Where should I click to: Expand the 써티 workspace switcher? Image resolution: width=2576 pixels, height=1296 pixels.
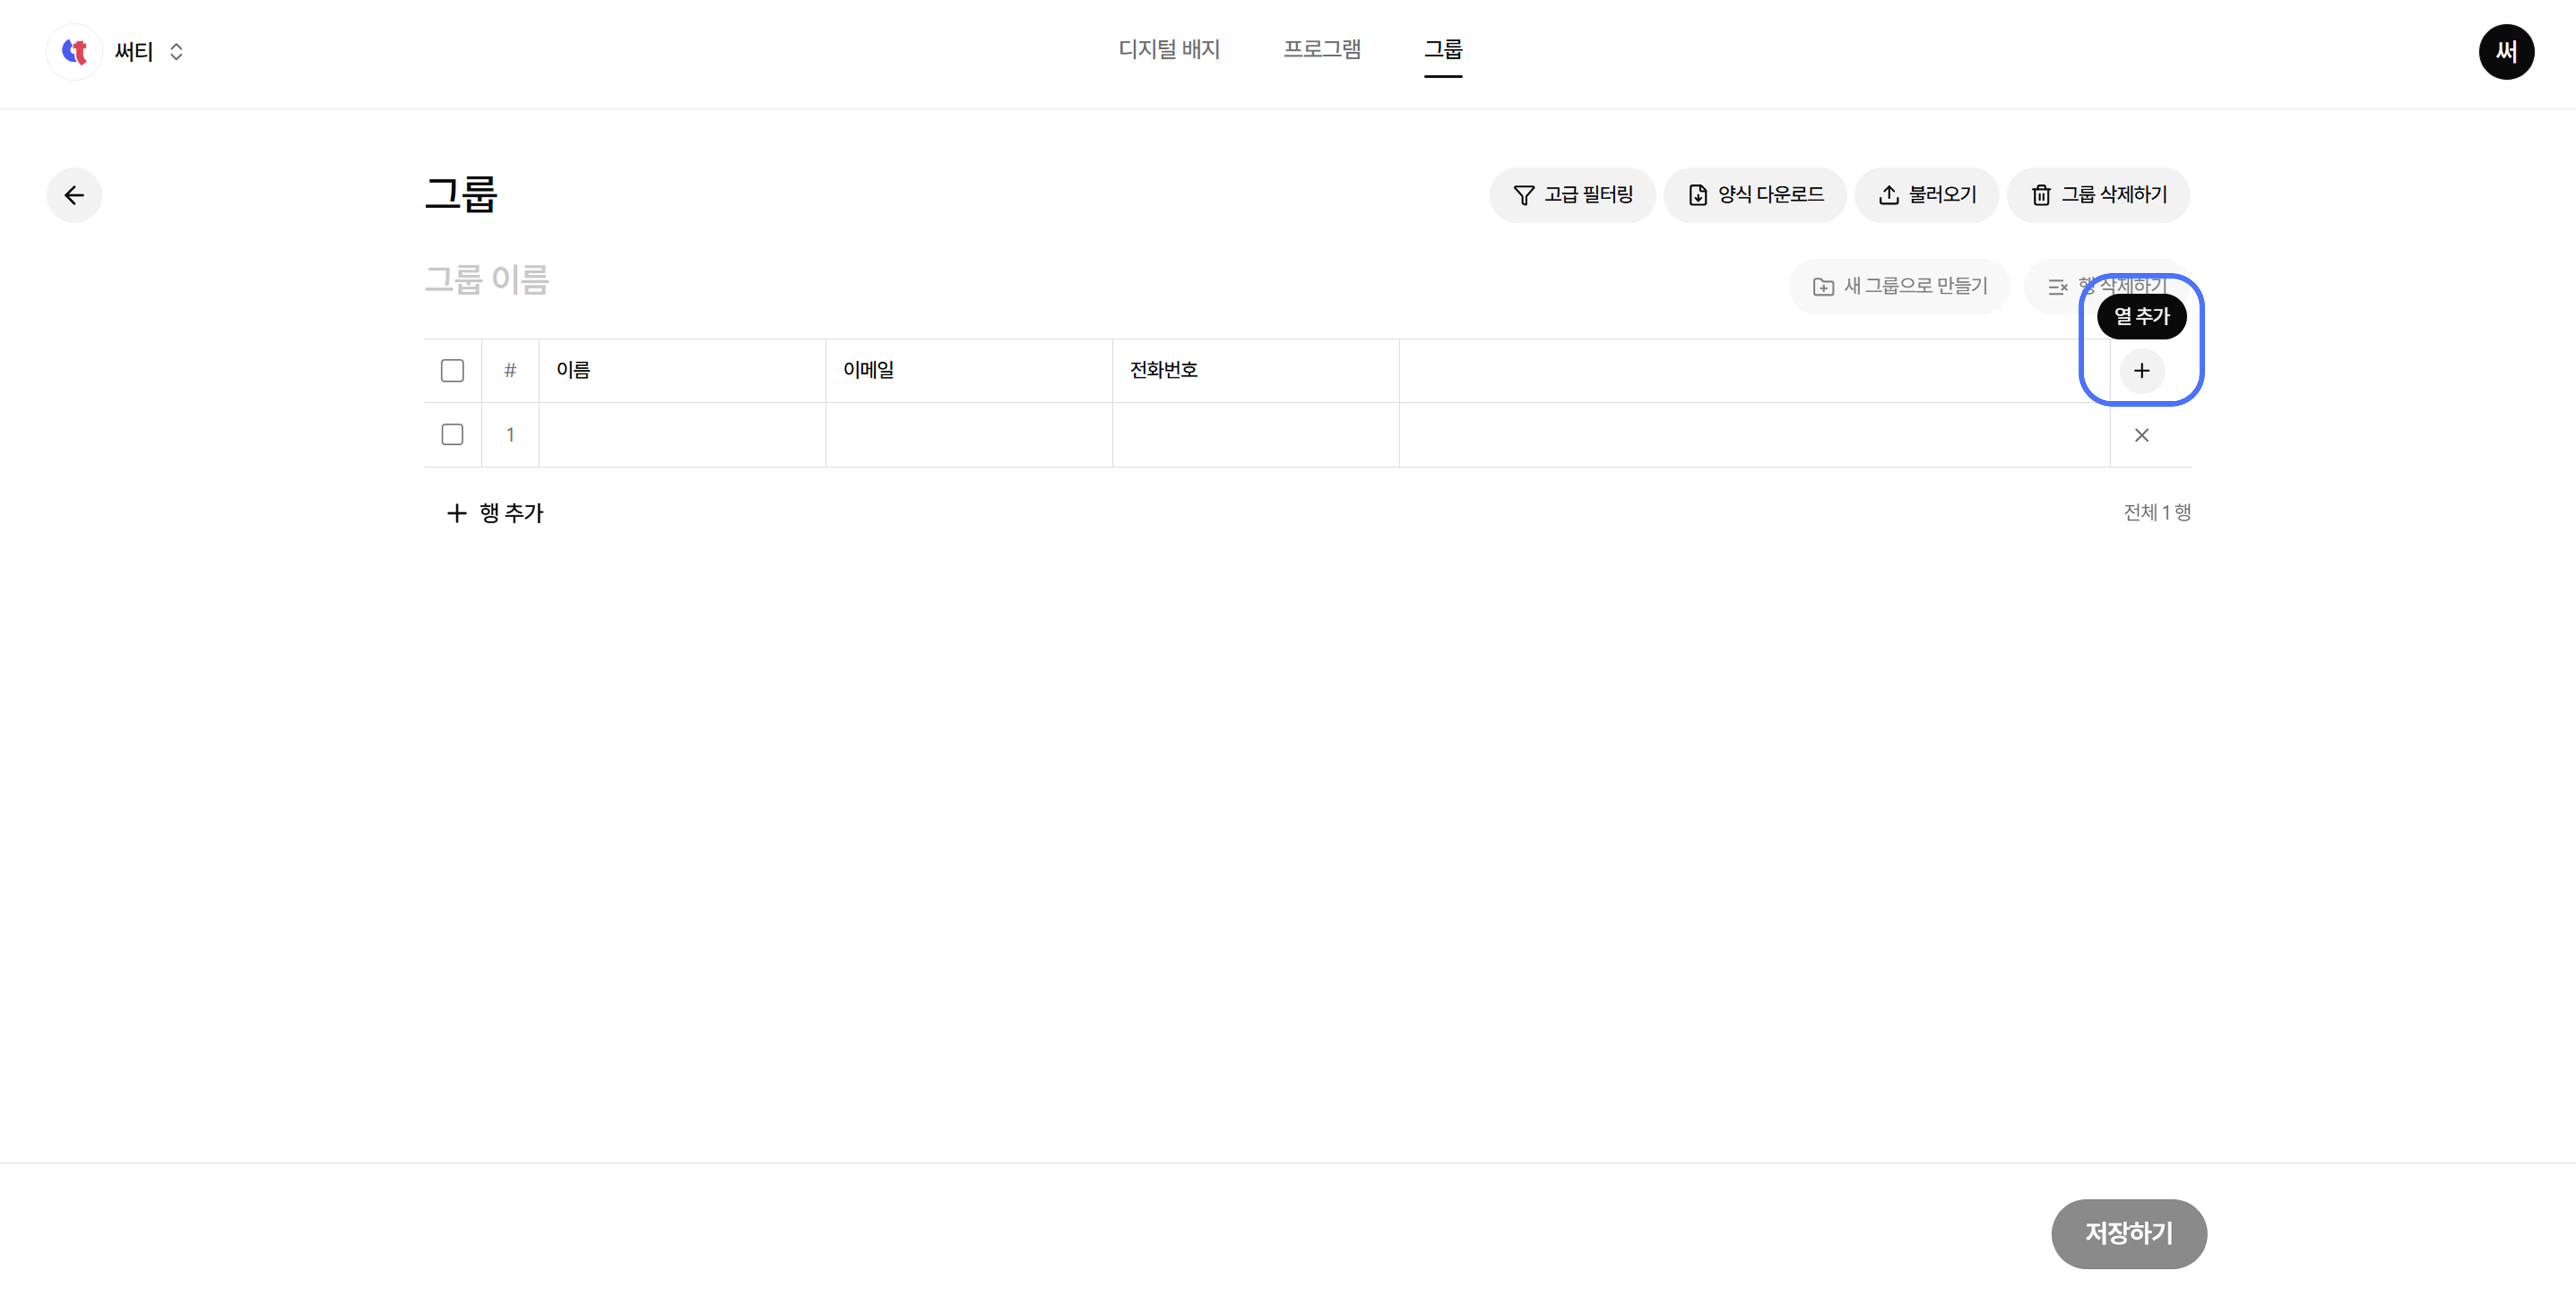[176, 52]
